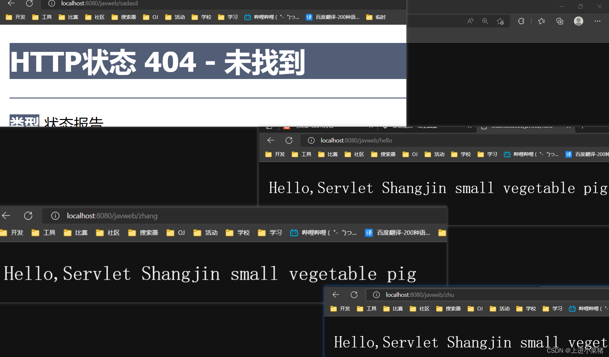Screen dimensions: 609x357
Task: Open the Collections icon
Action: tap(560, 21)
